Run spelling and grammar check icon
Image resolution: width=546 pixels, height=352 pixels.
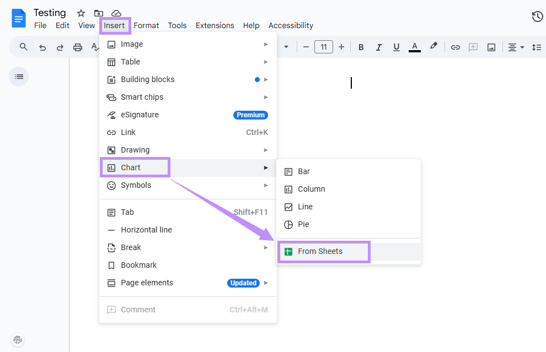coord(95,47)
